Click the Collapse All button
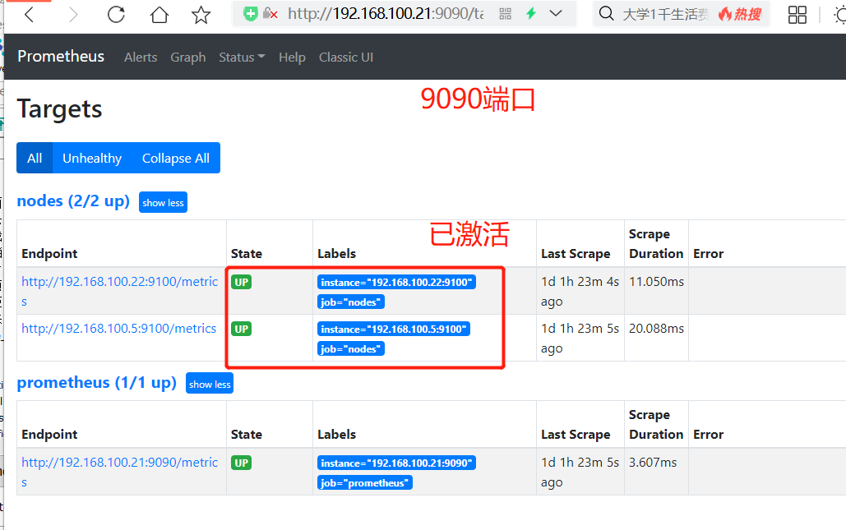 (x=176, y=158)
